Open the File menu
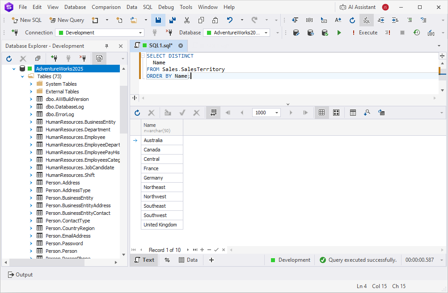 [x=23, y=7]
